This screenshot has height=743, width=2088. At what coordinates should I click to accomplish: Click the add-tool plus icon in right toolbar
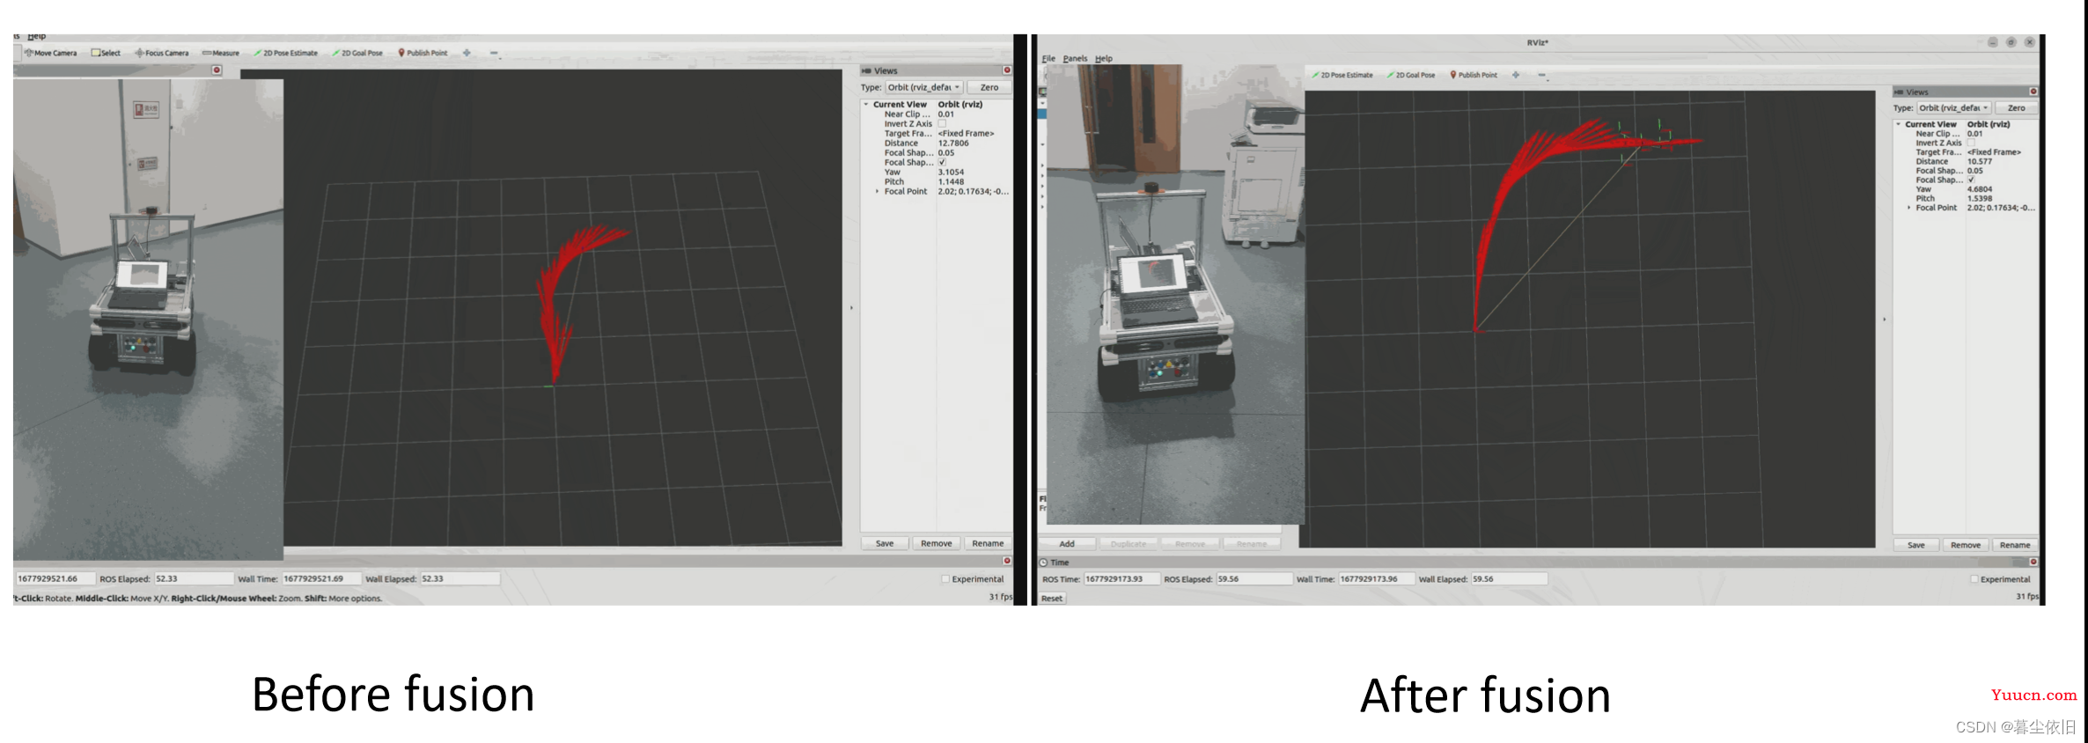point(1516,75)
